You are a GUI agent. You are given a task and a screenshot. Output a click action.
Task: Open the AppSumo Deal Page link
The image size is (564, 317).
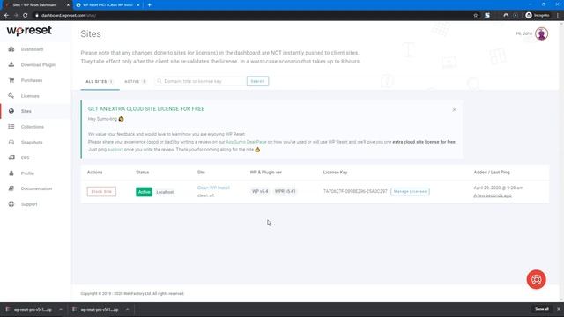(246, 142)
